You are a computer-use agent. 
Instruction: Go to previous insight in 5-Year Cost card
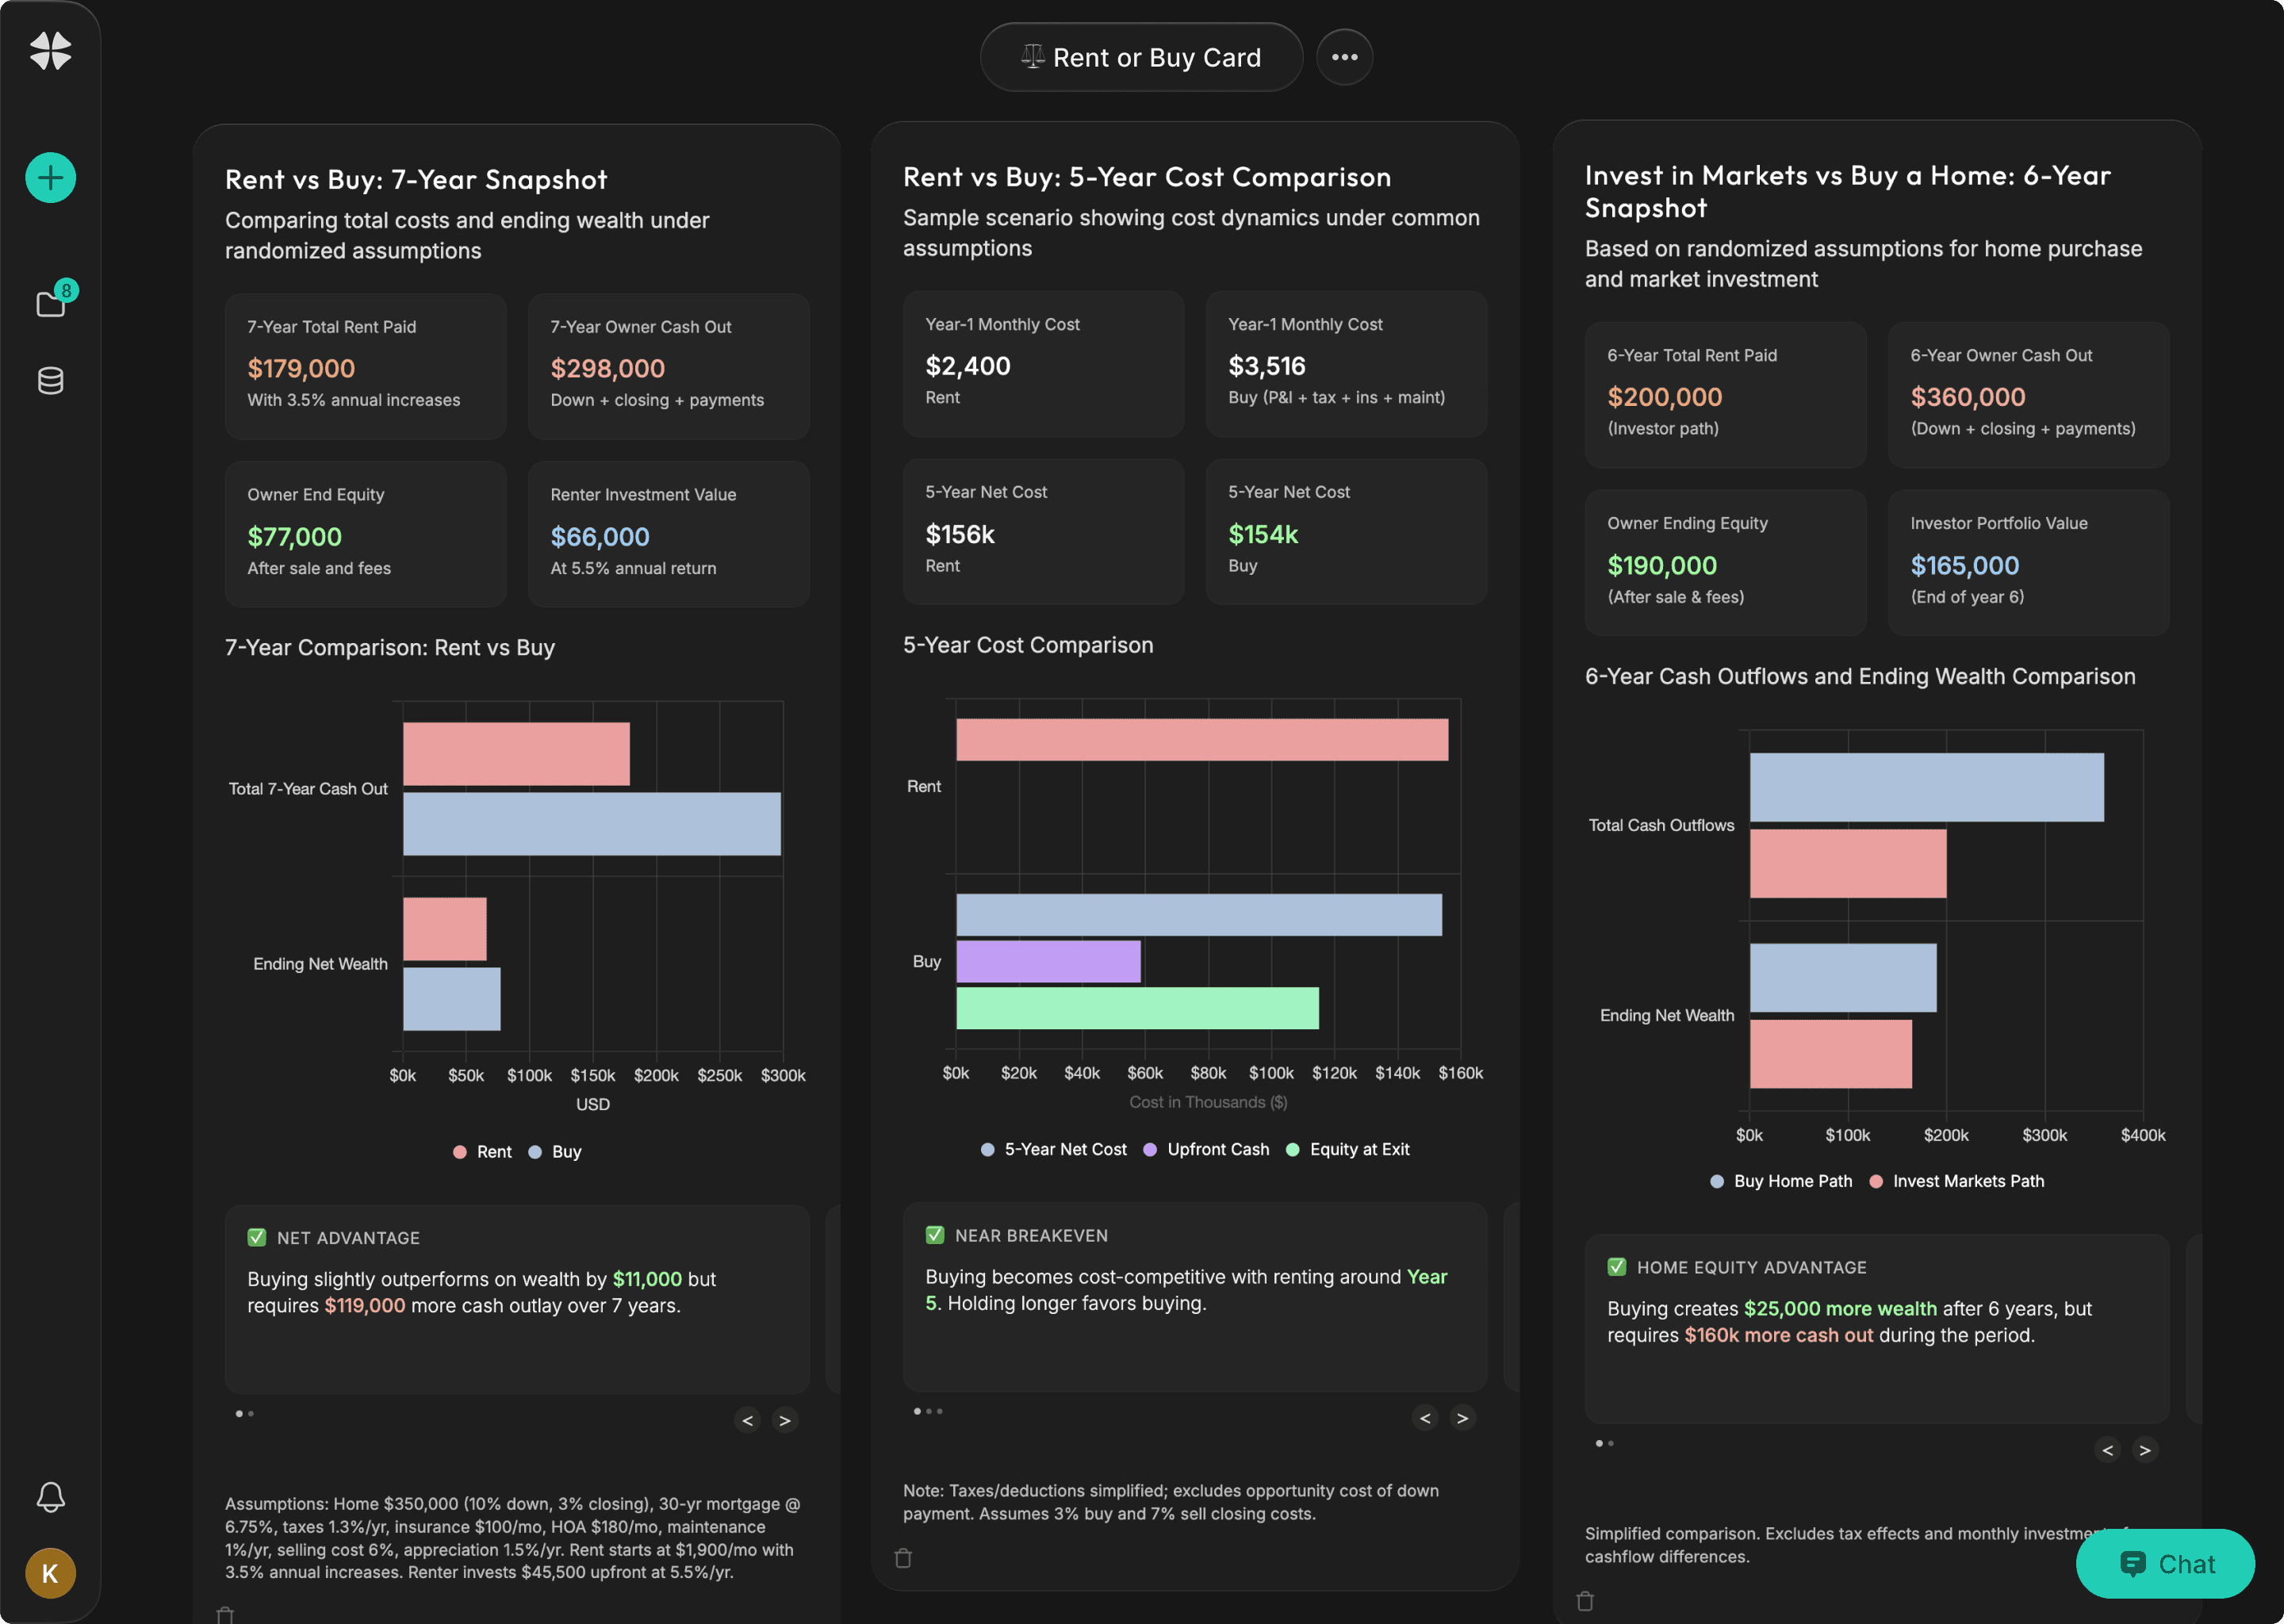(1425, 1418)
